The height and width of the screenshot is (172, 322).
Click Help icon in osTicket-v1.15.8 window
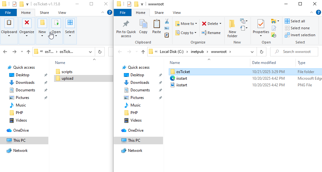[110, 13]
